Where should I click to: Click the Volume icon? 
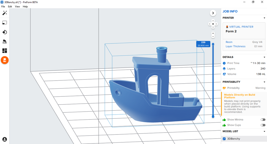[x=224, y=74]
